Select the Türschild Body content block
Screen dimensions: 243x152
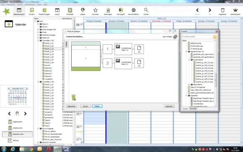(x=123, y=63)
